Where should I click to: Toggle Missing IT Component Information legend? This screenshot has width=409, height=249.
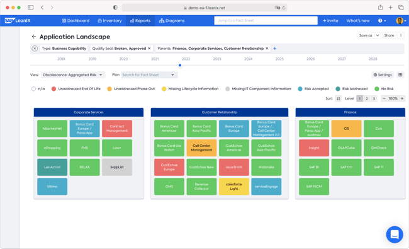pyautogui.click(x=258, y=89)
